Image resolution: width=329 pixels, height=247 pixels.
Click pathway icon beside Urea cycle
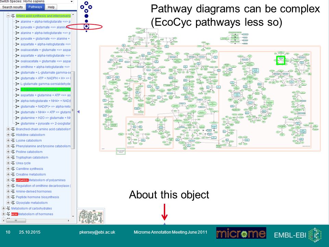pos(13,163)
